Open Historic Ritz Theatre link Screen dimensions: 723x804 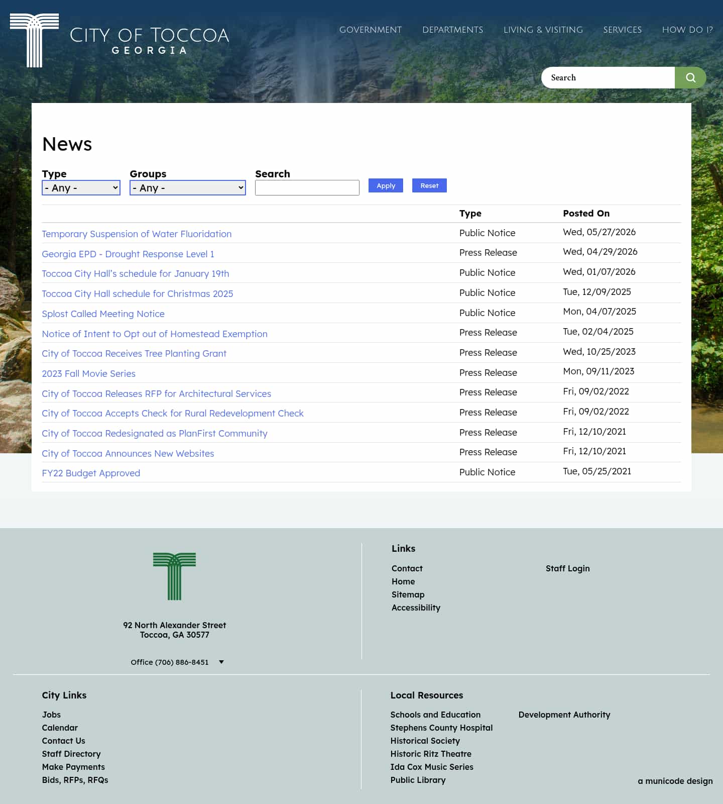click(431, 754)
